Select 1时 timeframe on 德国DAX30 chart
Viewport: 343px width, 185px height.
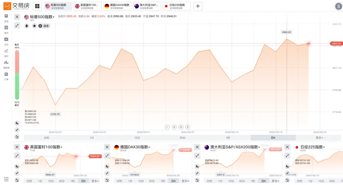[x=163, y=181]
